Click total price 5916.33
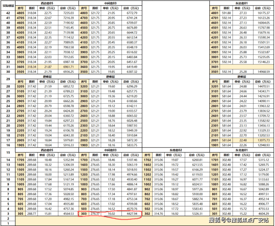 [x=68, y=145]
